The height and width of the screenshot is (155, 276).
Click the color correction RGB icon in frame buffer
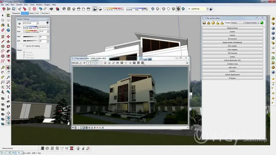point(84,63)
